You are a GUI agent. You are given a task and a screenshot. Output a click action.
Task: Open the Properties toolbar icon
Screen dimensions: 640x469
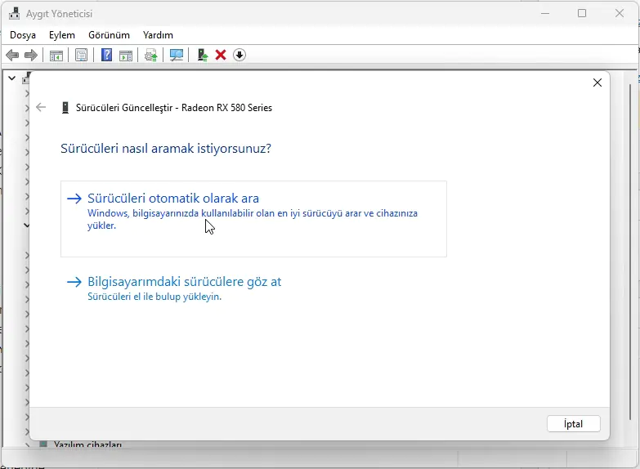point(81,55)
